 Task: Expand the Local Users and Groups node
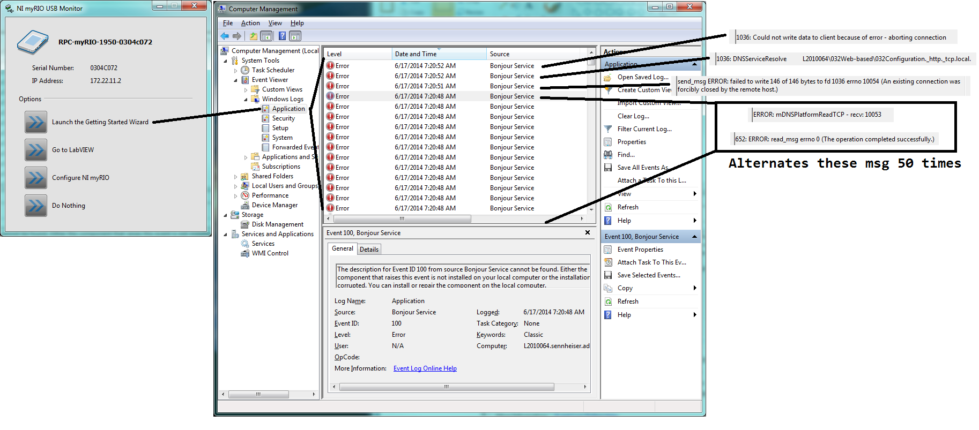pyautogui.click(x=235, y=186)
